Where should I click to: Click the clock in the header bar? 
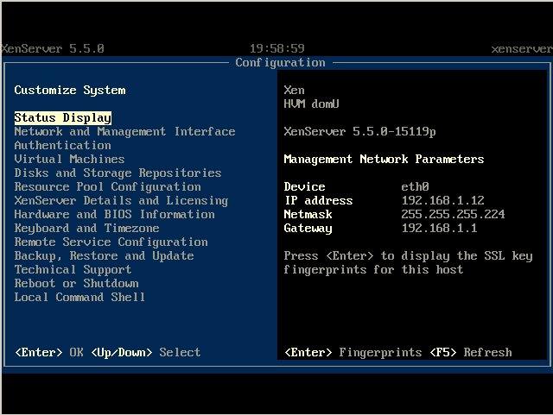click(276, 48)
